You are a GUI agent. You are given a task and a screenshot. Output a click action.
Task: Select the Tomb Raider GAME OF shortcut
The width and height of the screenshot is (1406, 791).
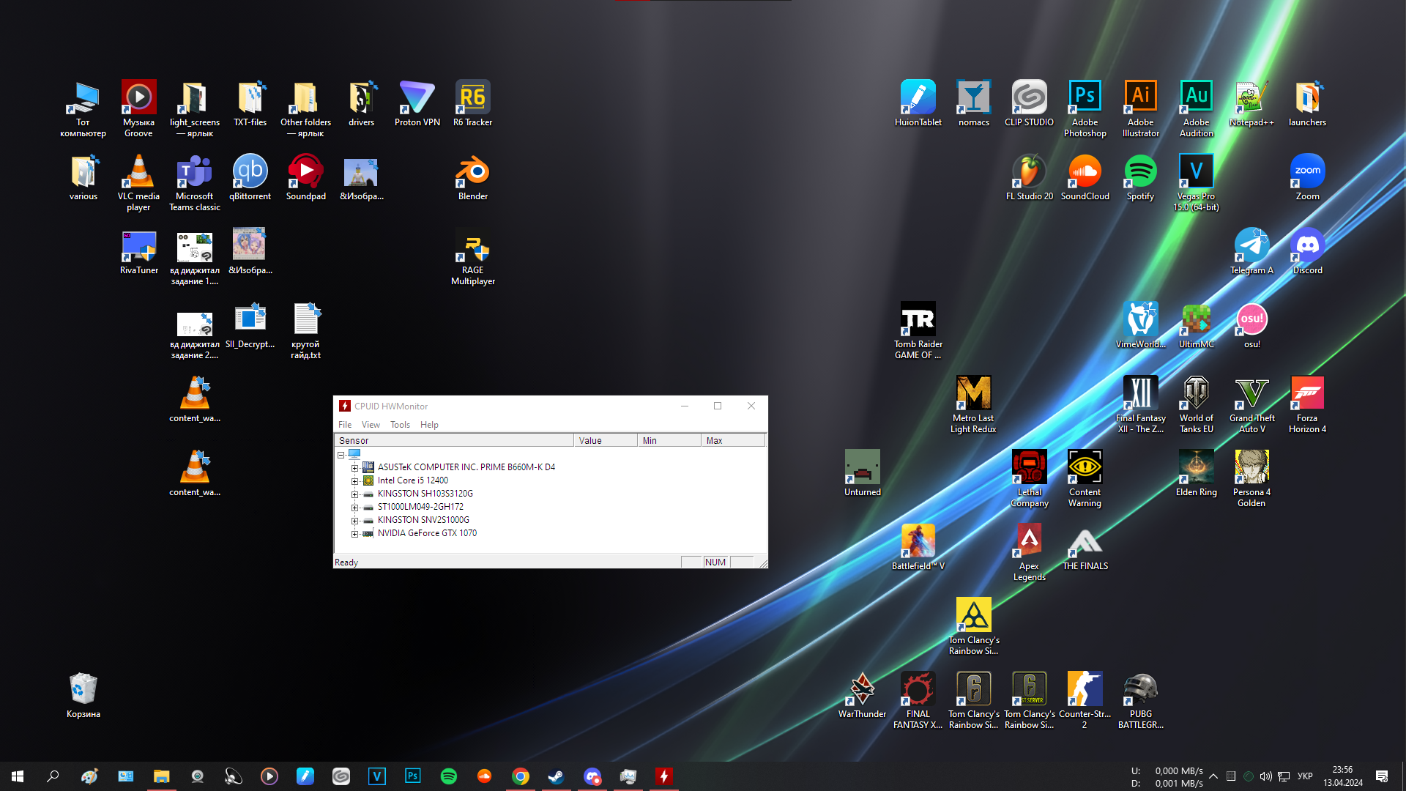[918, 330]
